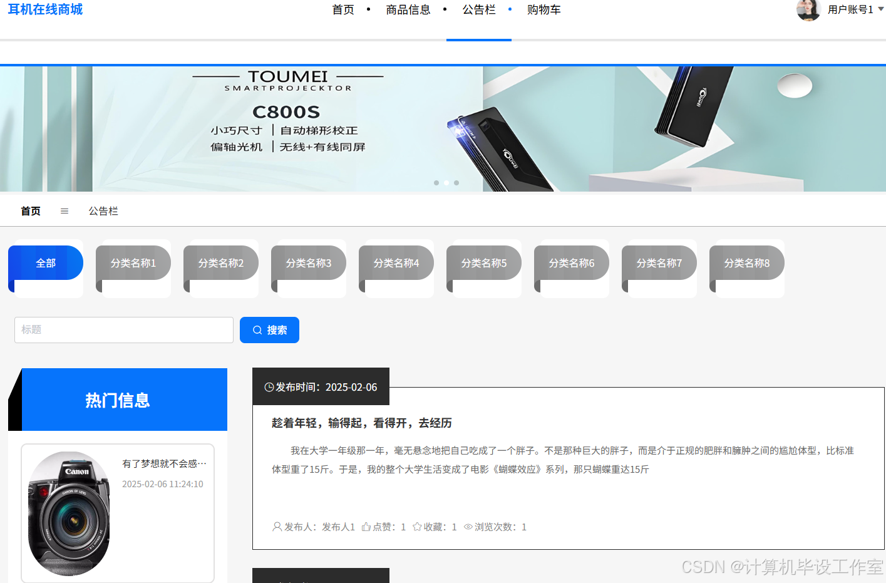Choose the 分类名称4 category
886x583 pixels.
click(x=396, y=263)
